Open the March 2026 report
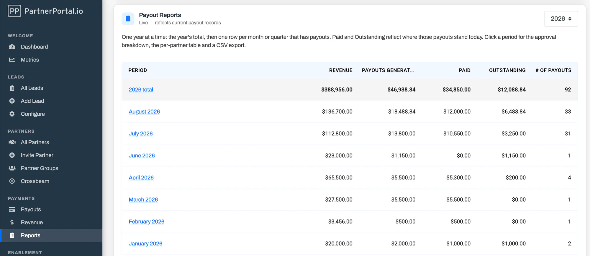 click(x=143, y=200)
